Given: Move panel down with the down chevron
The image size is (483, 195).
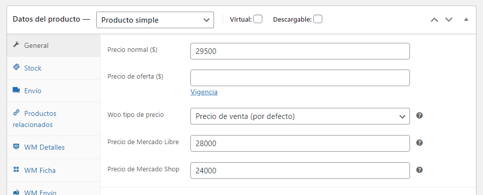Looking at the screenshot, I should [x=449, y=20].
